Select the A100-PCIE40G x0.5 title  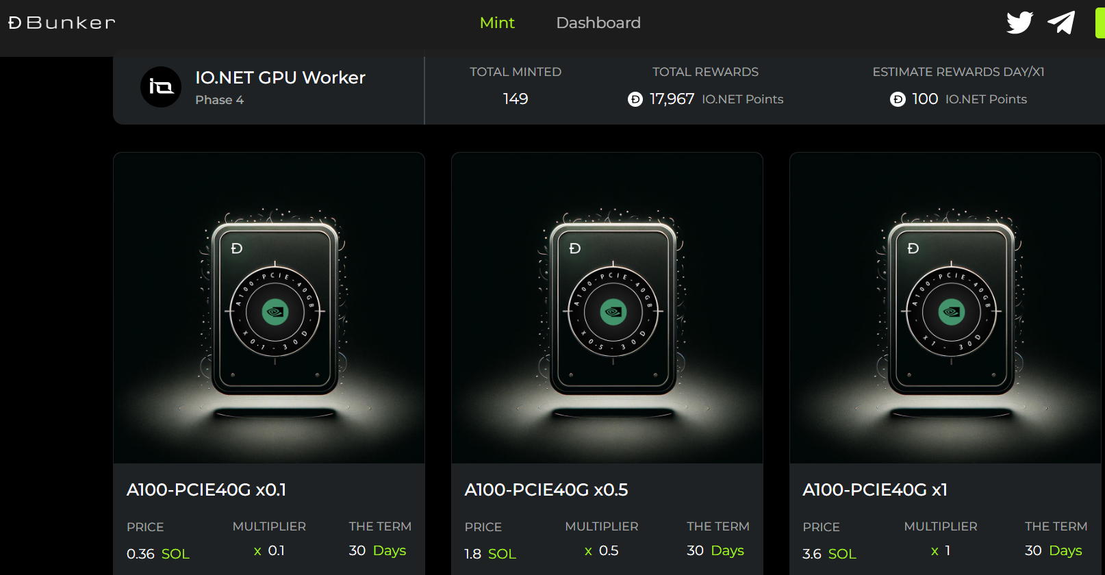tap(546, 489)
